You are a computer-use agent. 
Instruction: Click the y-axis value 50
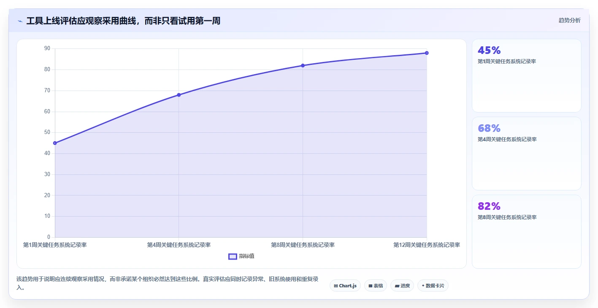click(47, 132)
